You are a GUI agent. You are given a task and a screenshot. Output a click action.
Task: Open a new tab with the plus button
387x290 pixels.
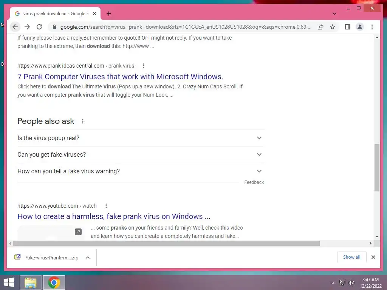click(x=109, y=14)
